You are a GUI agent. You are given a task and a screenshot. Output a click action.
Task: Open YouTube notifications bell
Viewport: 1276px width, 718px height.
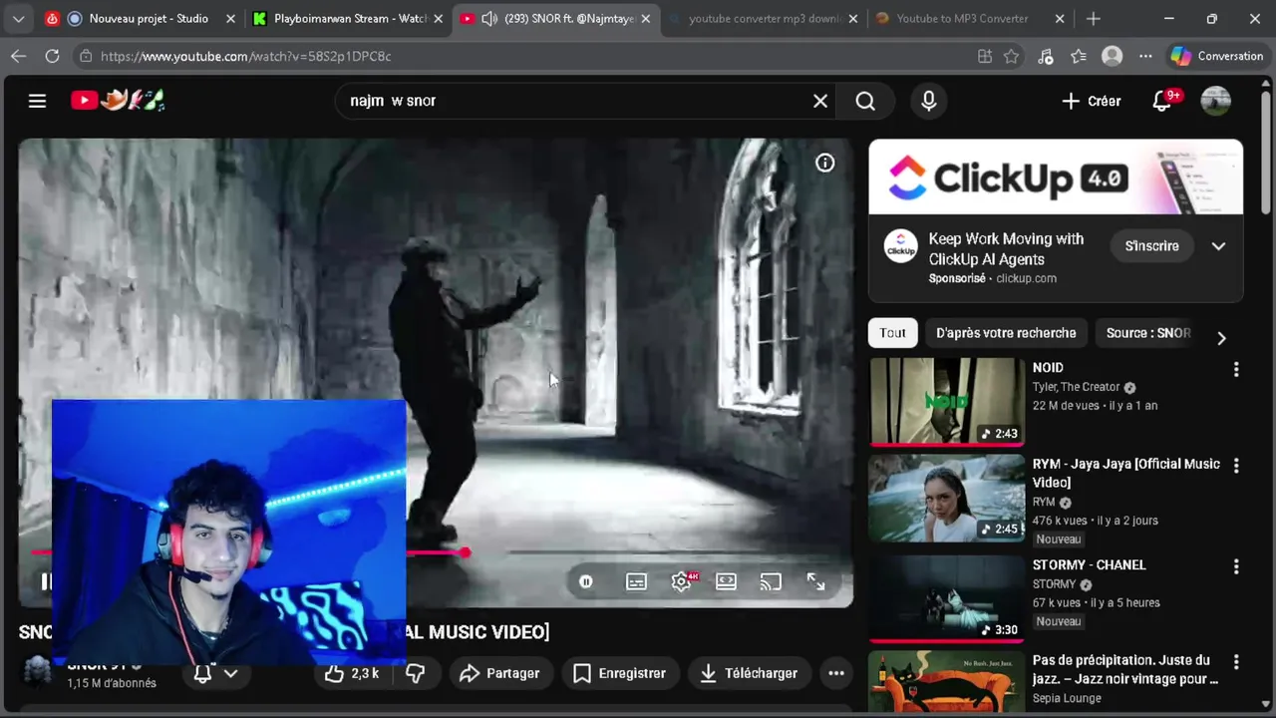1162,101
